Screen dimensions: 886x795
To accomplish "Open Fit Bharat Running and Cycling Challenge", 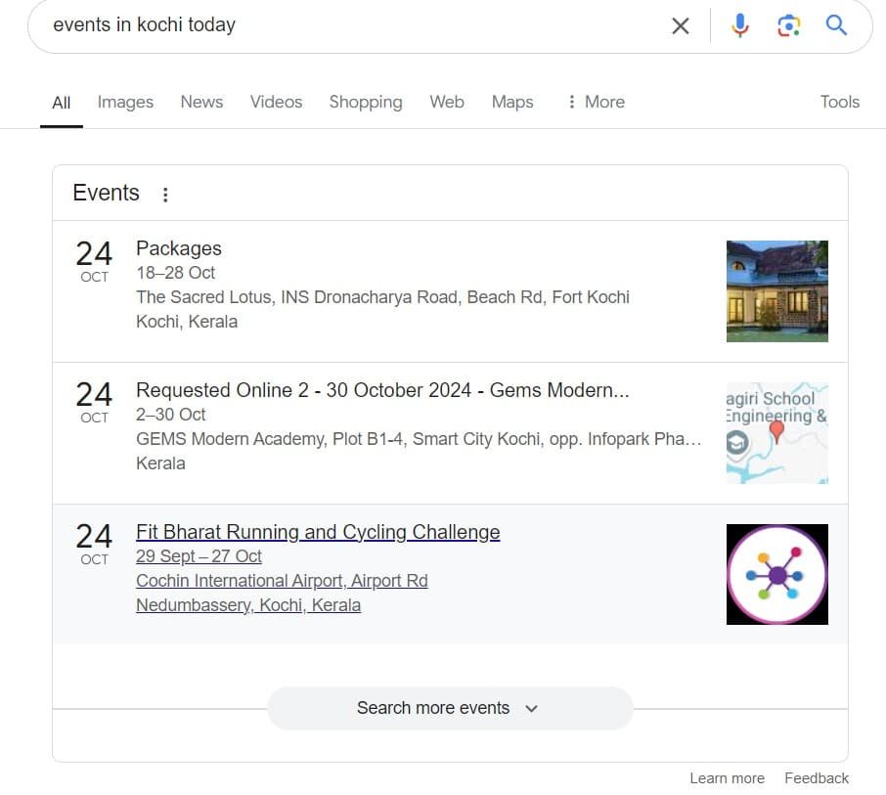I will tap(318, 532).
